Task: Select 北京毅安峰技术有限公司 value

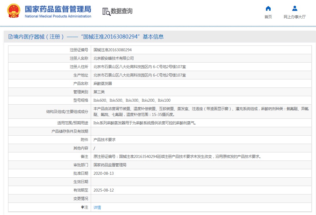Action: tap(114, 58)
